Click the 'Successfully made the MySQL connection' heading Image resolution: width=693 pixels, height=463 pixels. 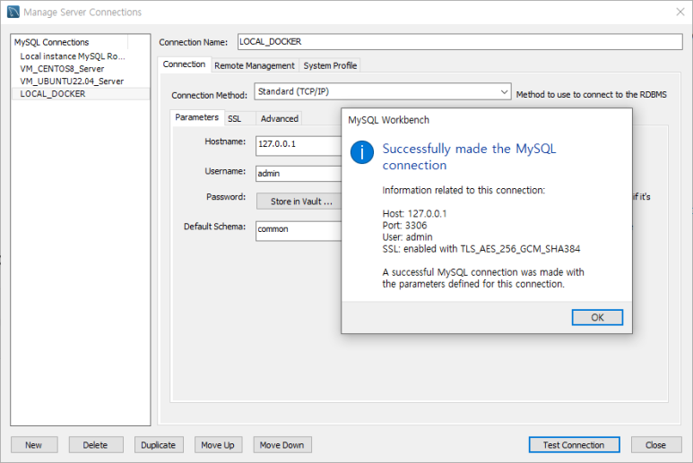[x=469, y=157]
